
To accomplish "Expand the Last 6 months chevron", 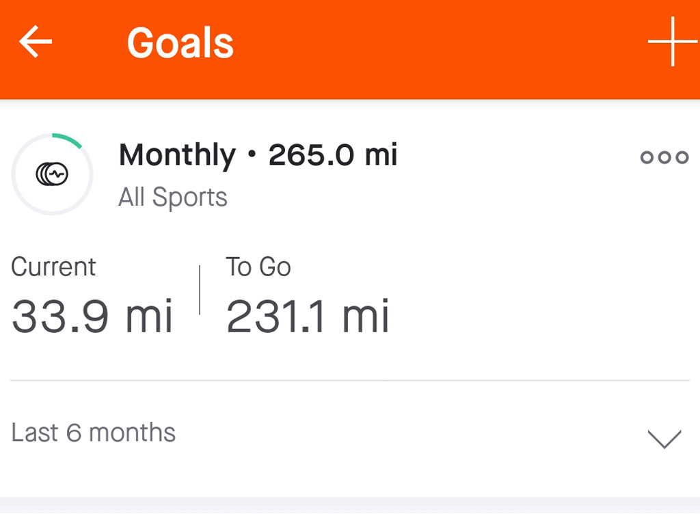I will pyautogui.click(x=664, y=438).
